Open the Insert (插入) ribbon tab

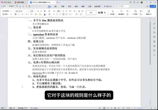coord(56,6)
